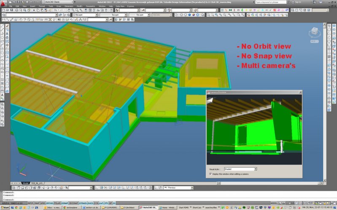Open the AutoCAD taskbar button

point(148,207)
